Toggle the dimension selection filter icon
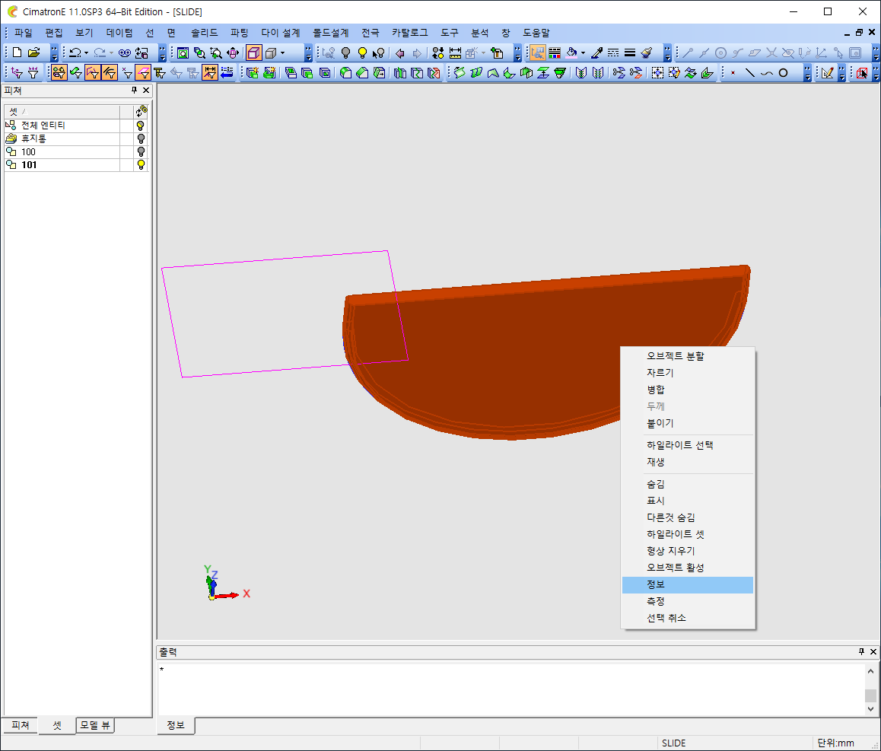The image size is (881, 751). point(209,72)
